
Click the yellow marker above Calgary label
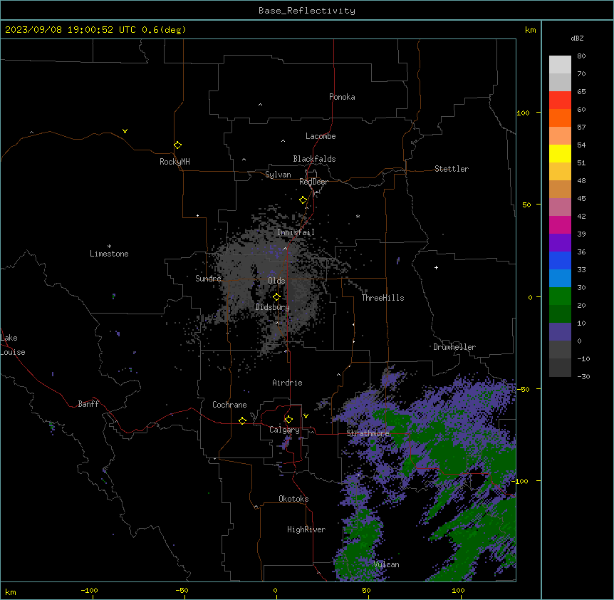pos(288,420)
